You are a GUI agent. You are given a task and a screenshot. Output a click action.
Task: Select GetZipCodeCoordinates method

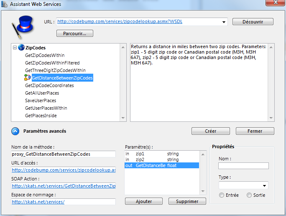49,85
